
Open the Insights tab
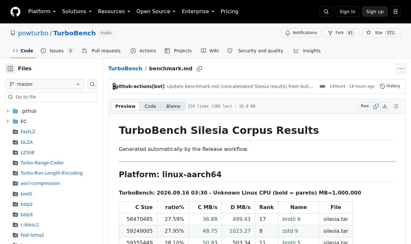(307, 51)
